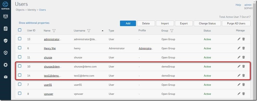The width and height of the screenshot is (257, 101).
Task: Edit test1@demo.com user with pencil icon
Action: pos(239,75)
